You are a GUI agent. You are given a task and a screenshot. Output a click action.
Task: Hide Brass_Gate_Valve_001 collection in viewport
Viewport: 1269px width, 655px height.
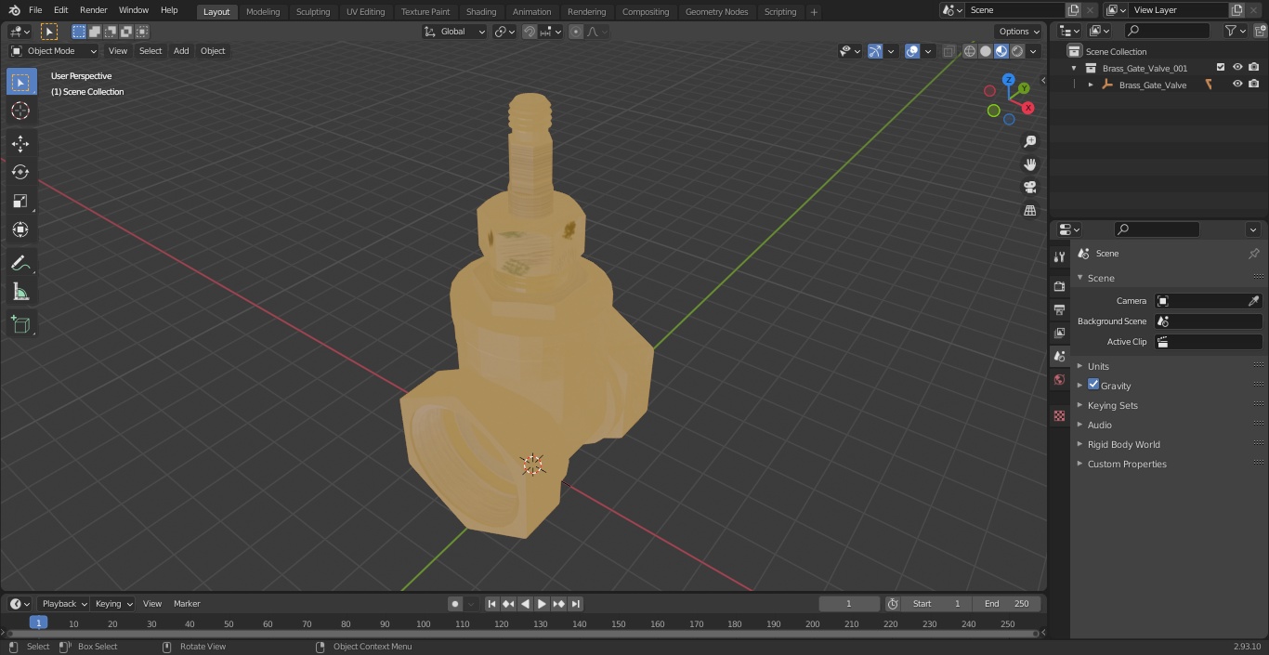coord(1237,68)
